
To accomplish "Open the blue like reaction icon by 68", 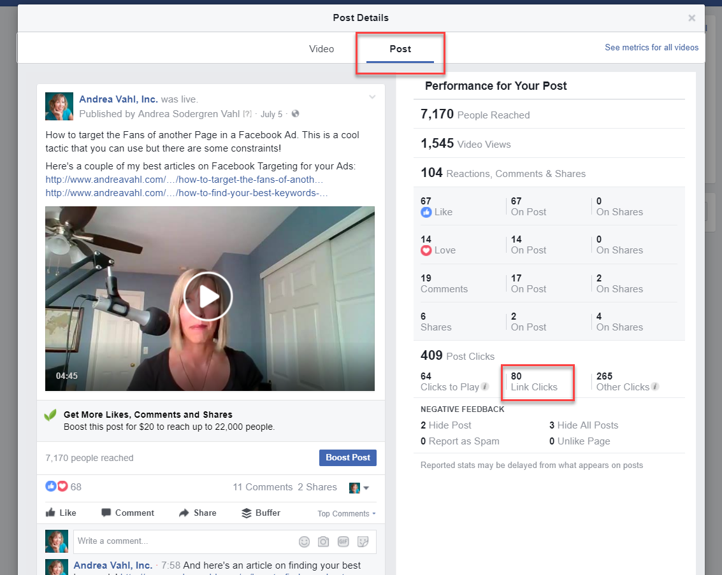I will tap(50, 486).
